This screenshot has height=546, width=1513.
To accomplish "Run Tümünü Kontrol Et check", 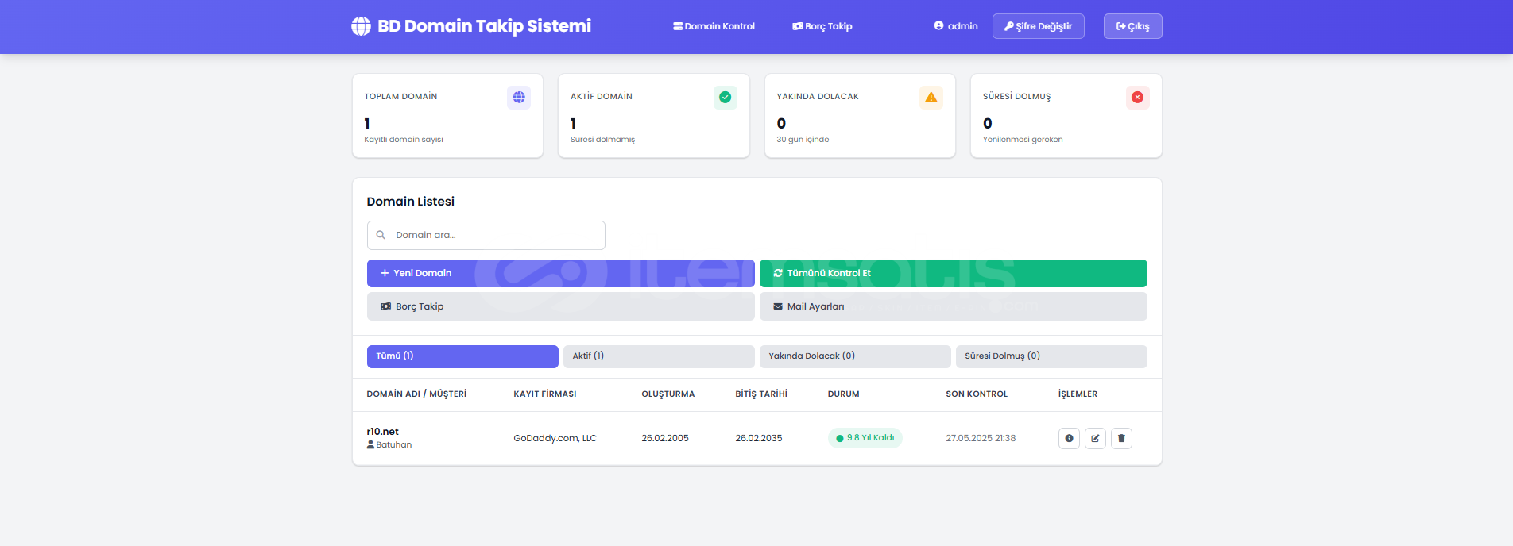I will click(953, 273).
